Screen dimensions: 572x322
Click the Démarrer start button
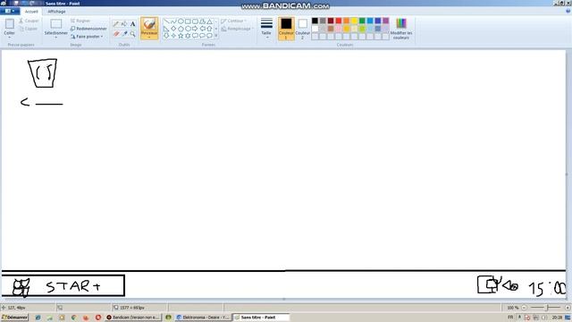14,318
